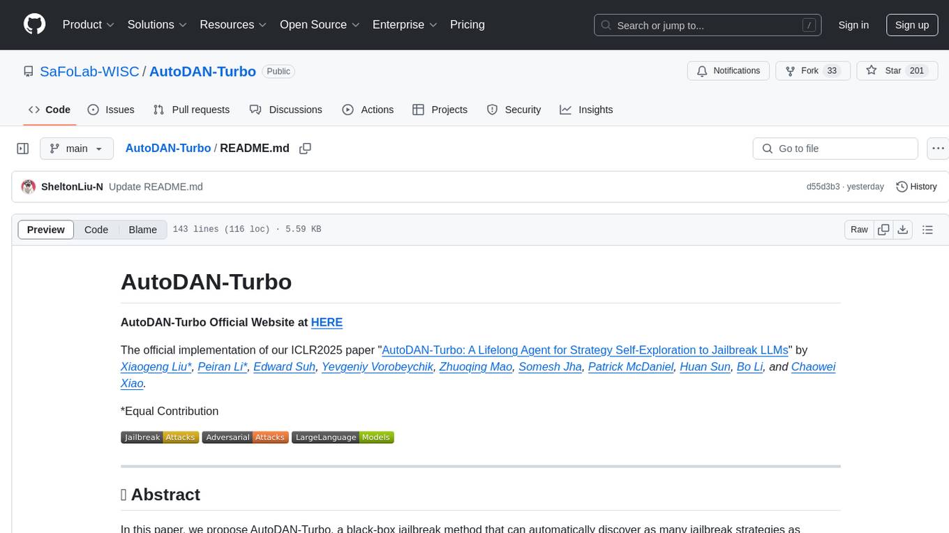Select the Blame view toggle
Viewport: 949px width, 533px height.
[142, 230]
